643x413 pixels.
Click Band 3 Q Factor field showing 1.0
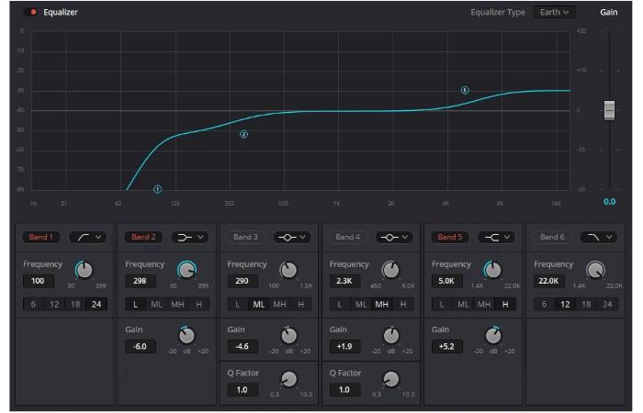click(x=242, y=390)
